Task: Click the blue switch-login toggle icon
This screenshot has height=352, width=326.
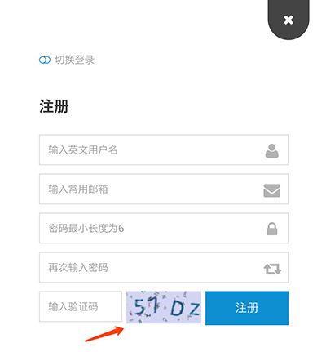Action: click(x=45, y=60)
